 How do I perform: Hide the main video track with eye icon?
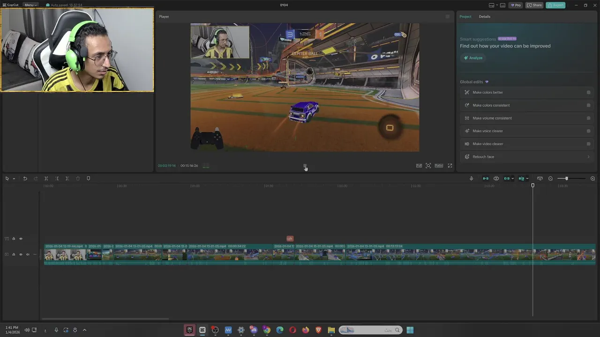(x=21, y=255)
